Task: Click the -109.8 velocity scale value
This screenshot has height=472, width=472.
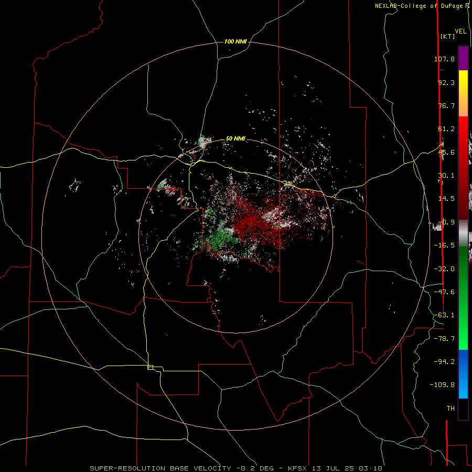Action: (x=443, y=385)
